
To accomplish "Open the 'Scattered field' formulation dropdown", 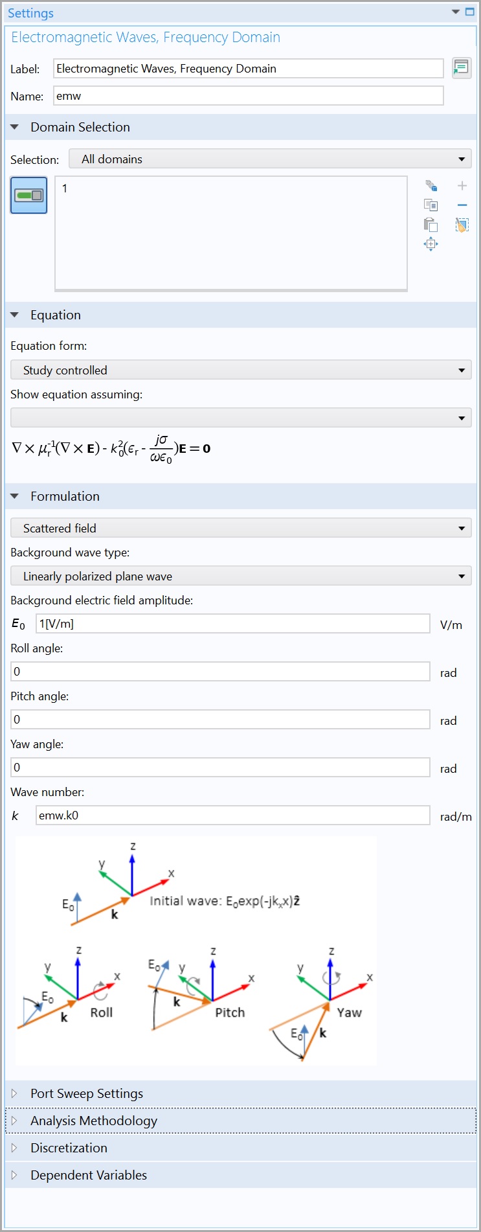I will tap(241, 529).
